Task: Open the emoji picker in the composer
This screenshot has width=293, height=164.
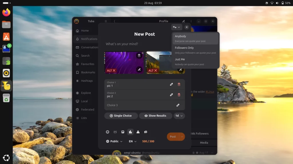Action: point(108,132)
